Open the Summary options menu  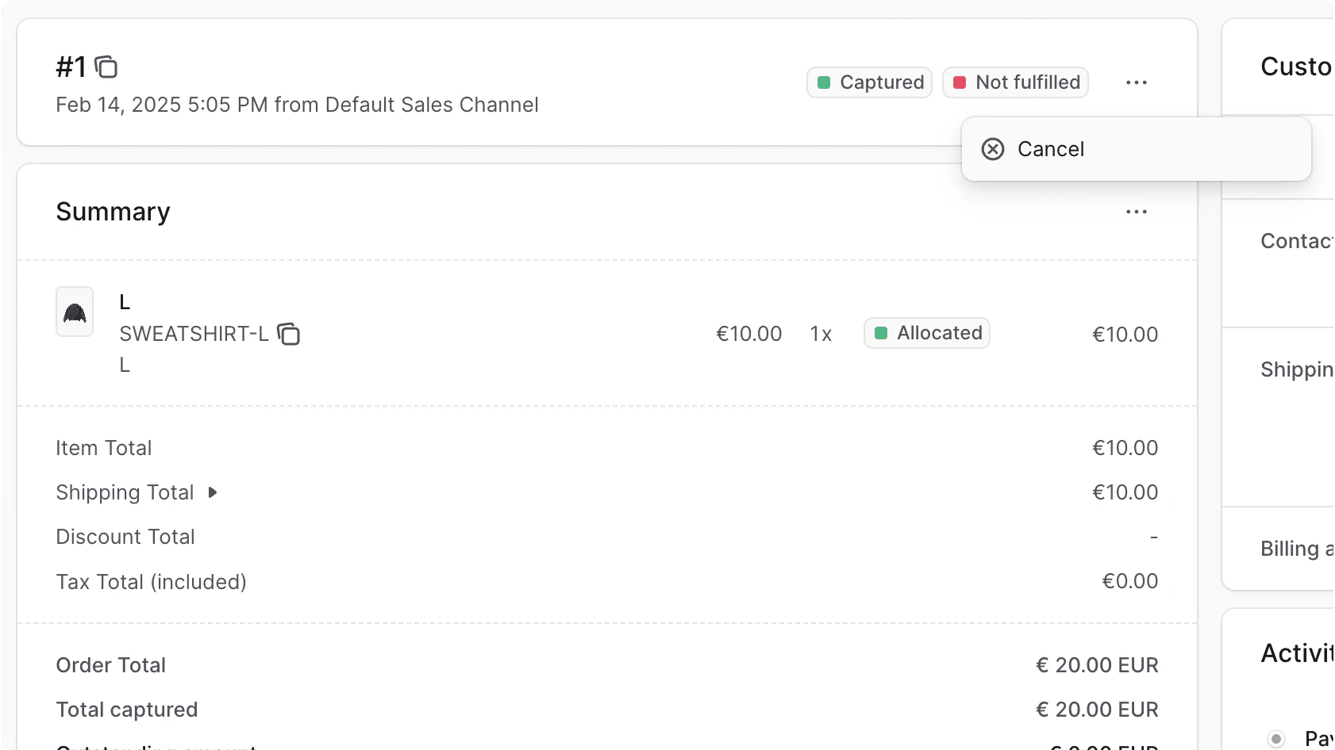(1137, 211)
